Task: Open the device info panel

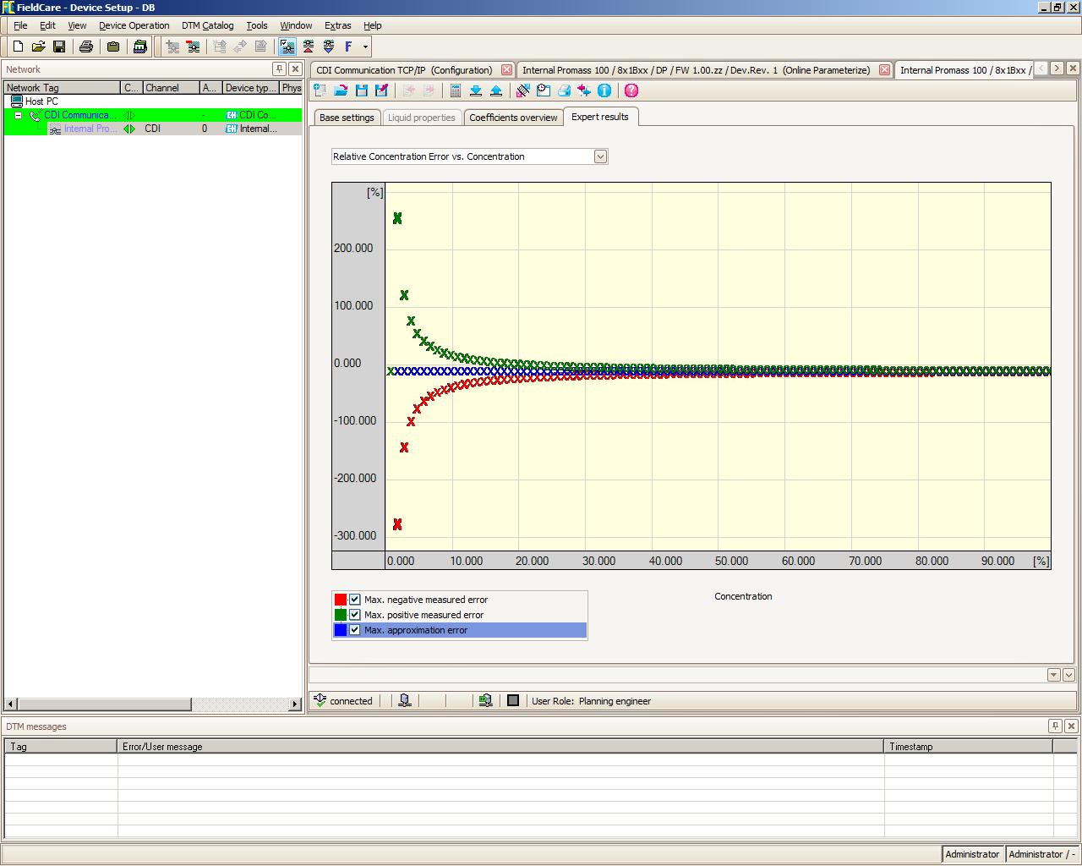Action: pyautogui.click(x=604, y=90)
